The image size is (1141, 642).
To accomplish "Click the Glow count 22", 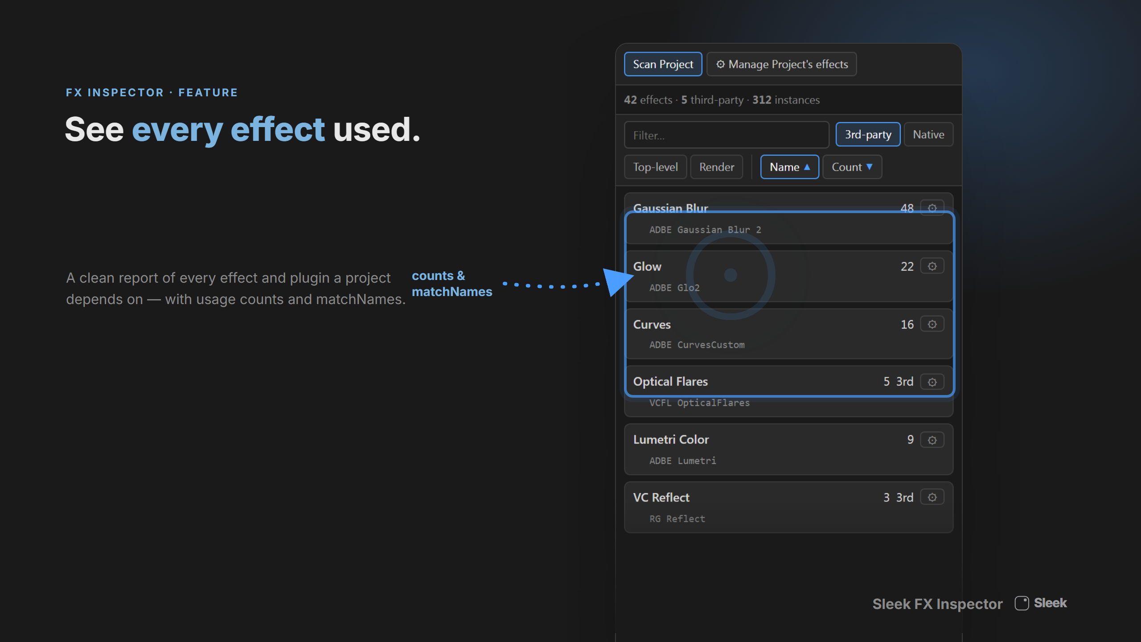I will [907, 267].
